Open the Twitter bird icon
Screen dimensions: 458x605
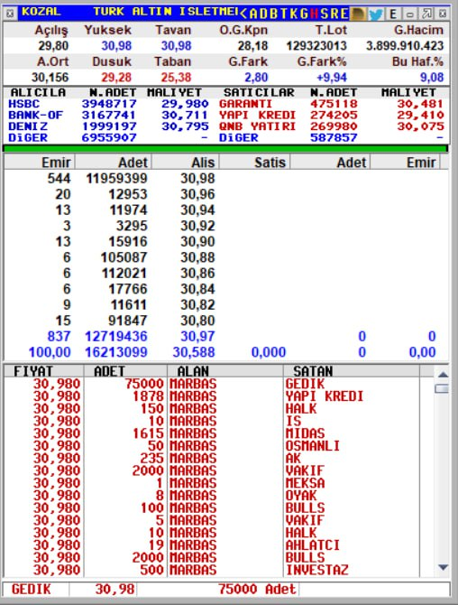tap(376, 14)
